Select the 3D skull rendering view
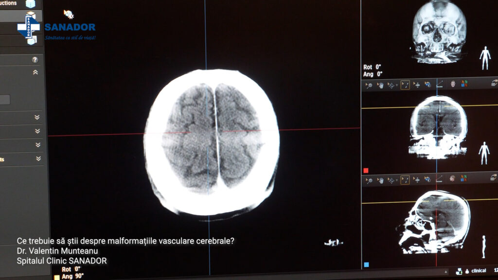The width and height of the screenshot is (498, 280). pos(439,32)
